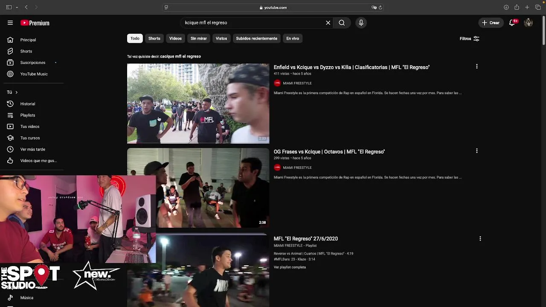Select the Shorts filter chip

click(x=154, y=38)
